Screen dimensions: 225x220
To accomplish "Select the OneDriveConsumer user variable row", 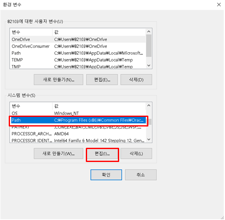I will point(78,46).
